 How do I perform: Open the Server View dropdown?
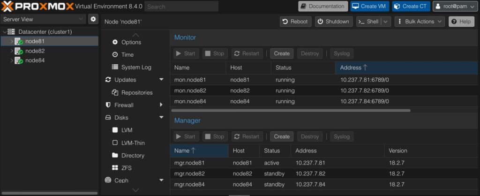(x=44, y=19)
